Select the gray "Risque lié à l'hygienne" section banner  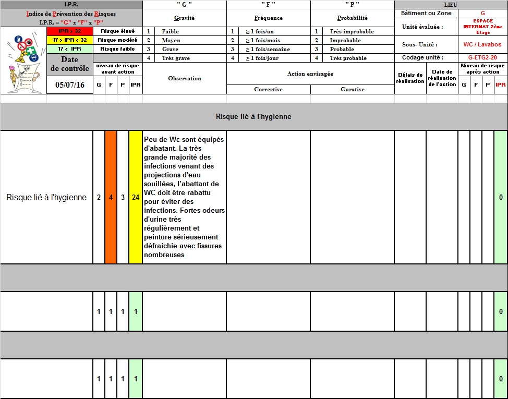tap(253, 116)
